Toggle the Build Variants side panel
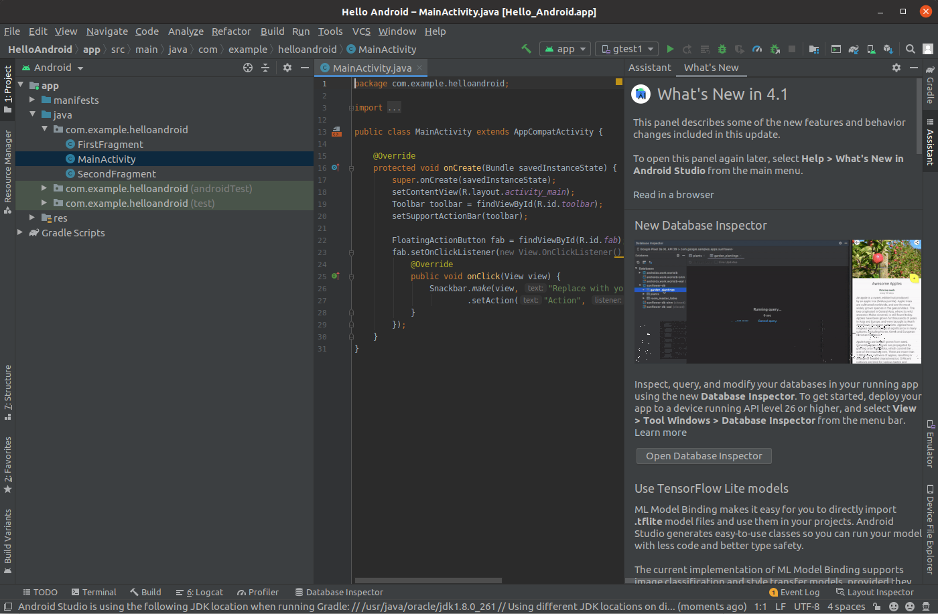The width and height of the screenshot is (938, 614). 7,541
